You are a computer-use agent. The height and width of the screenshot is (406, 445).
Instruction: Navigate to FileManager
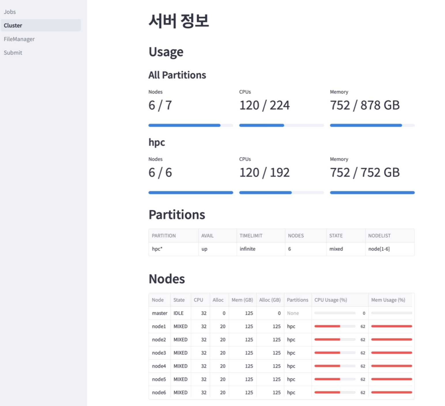[x=19, y=39]
